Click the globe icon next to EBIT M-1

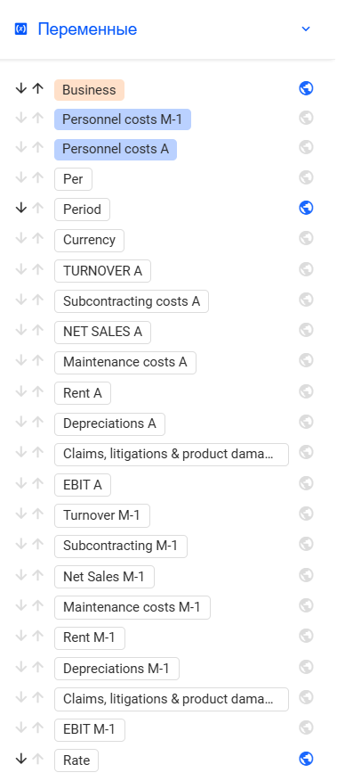click(306, 728)
